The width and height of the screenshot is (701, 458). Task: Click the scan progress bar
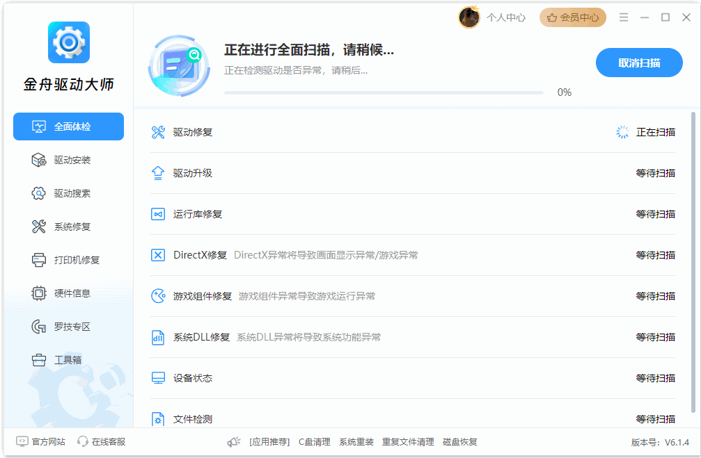pyautogui.click(x=384, y=92)
